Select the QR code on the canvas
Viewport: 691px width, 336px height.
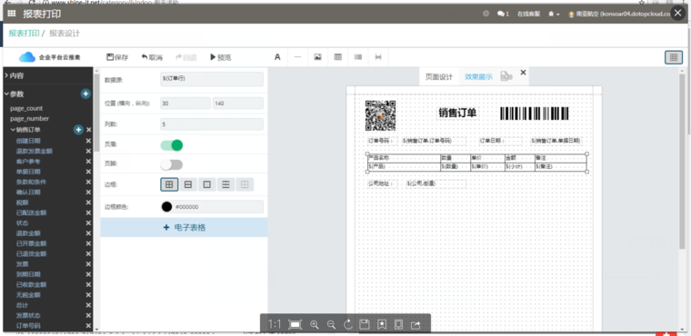380,115
